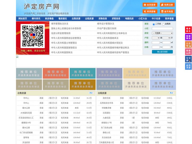Open the 出租房源 navigation item
This screenshot has width=192, height=144.
point(89,19)
